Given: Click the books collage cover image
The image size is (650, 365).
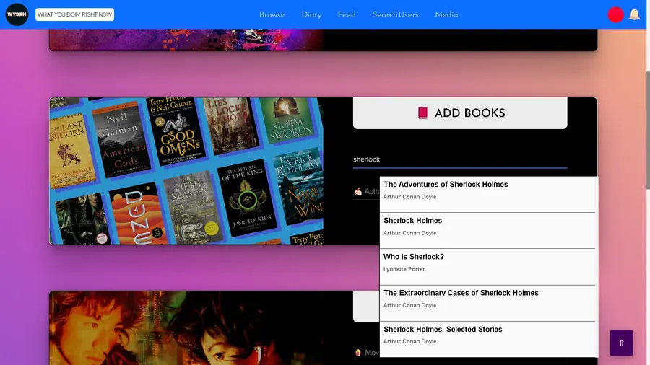Looking at the screenshot, I should click(x=186, y=171).
